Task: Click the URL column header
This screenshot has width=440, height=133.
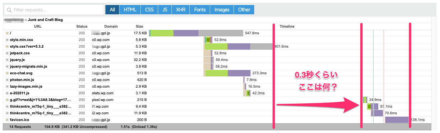Action: [x=38, y=26]
